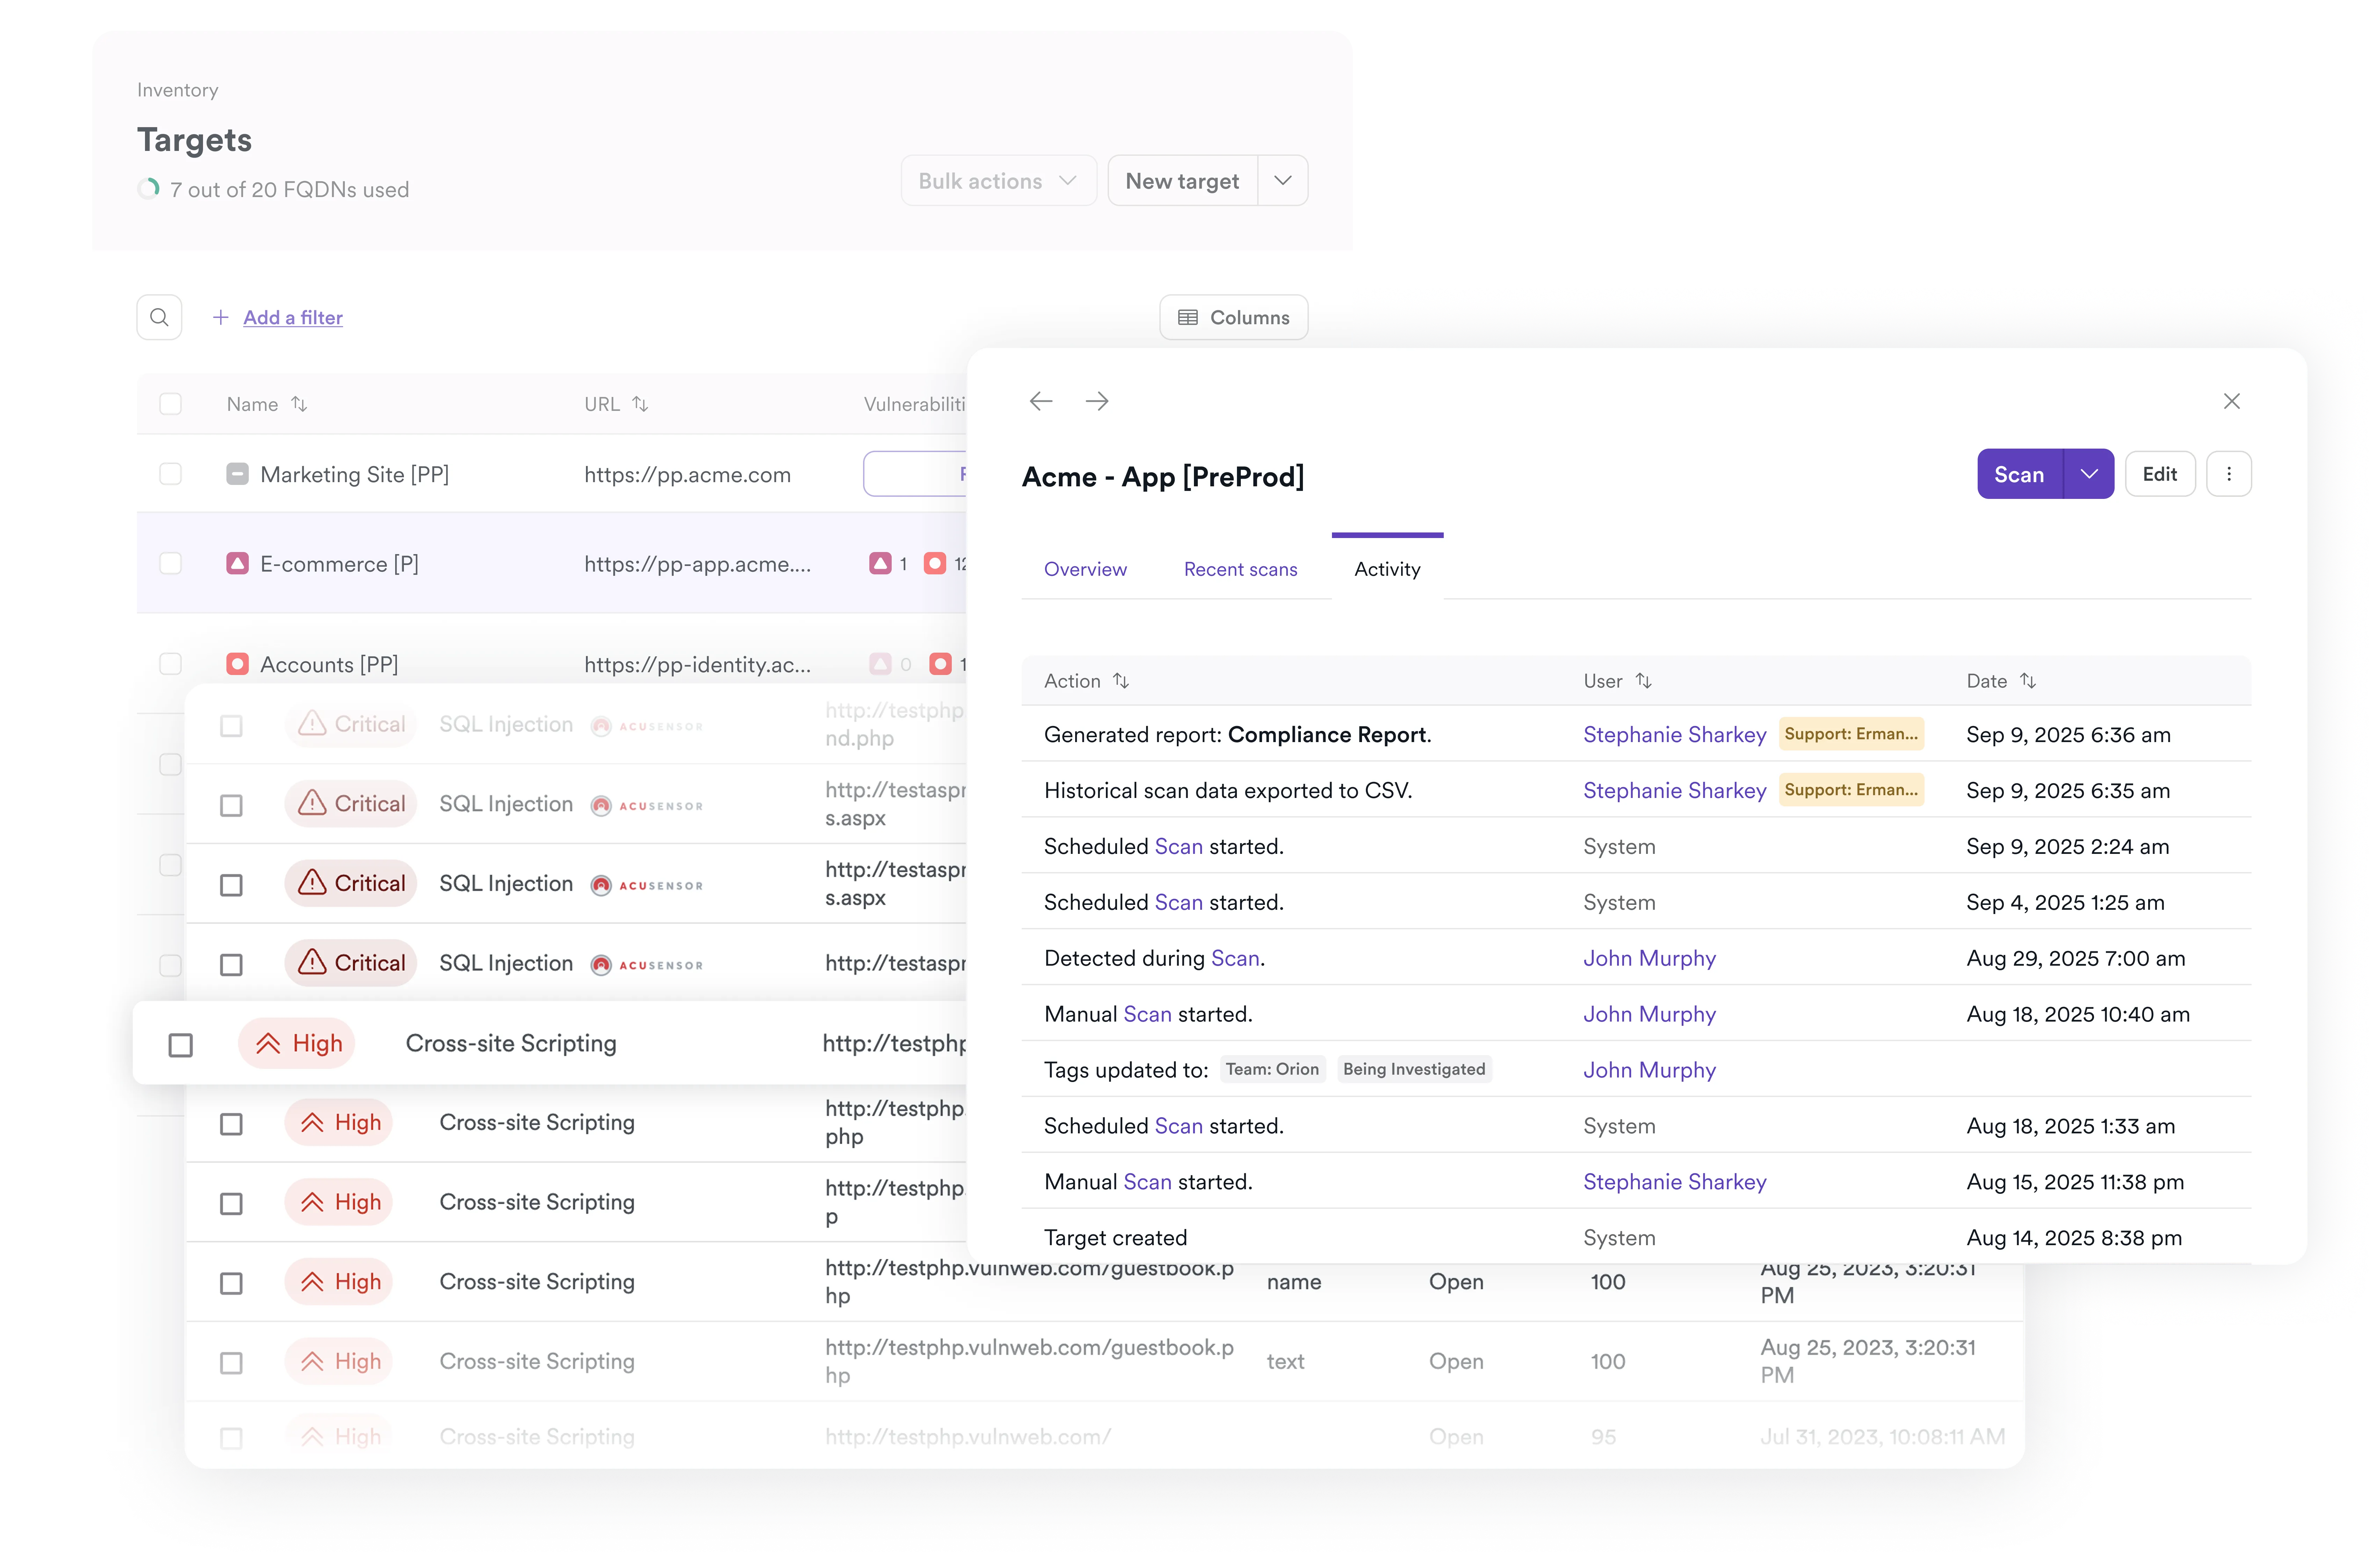Open the Recent scans tab
2369x1568 pixels.
click(1240, 569)
